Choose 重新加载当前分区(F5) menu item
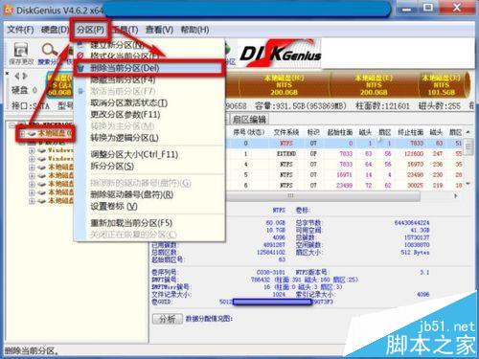Viewport: 479px width, 359px height. (148, 223)
